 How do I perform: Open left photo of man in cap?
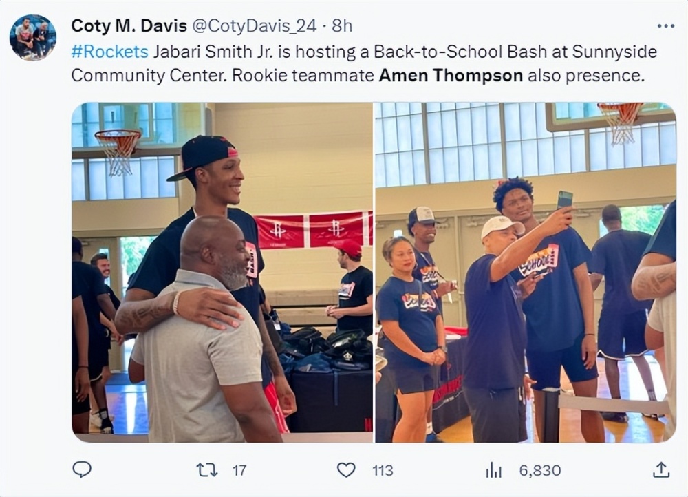point(222,272)
